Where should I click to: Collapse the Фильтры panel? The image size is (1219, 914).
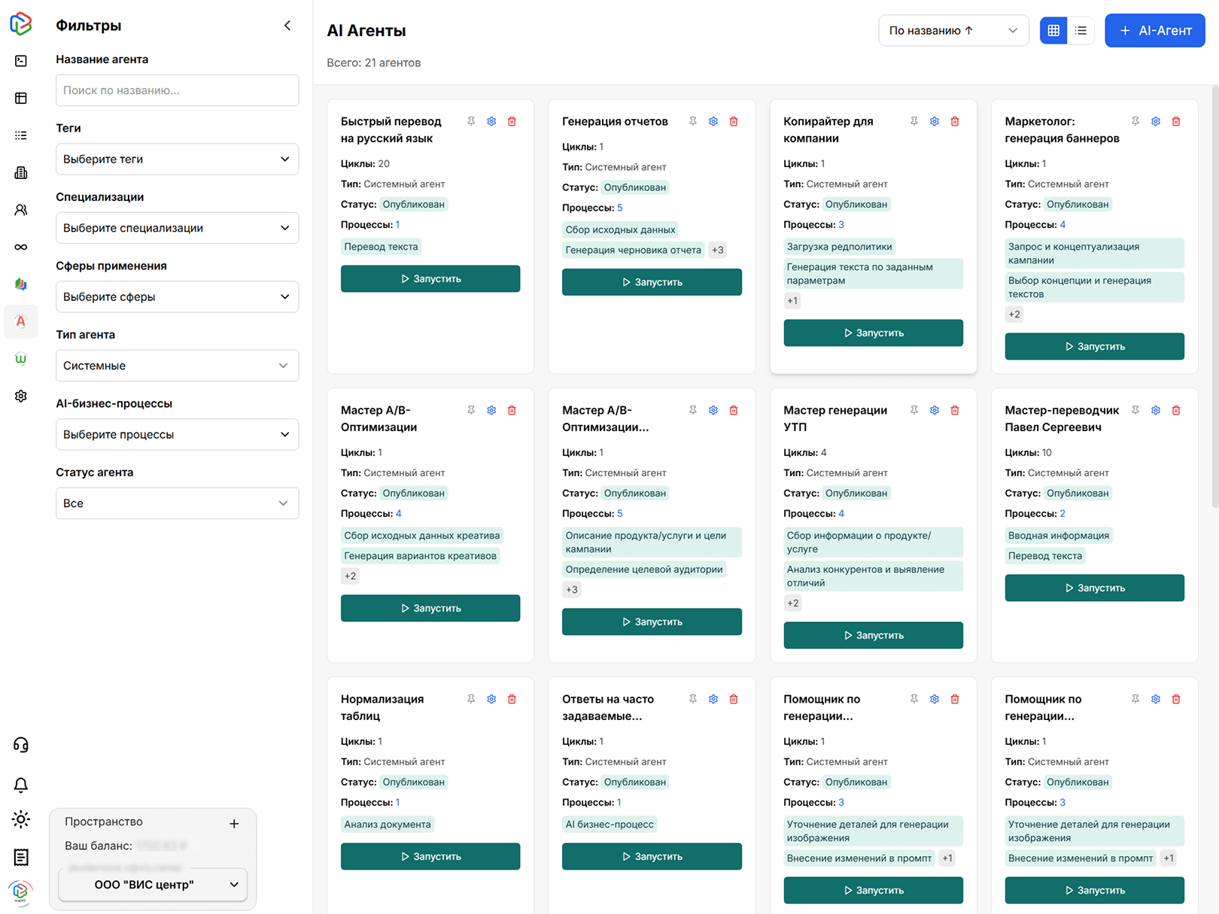pyautogui.click(x=287, y=26)
